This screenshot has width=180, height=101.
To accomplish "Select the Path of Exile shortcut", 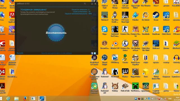I will 125,87.
